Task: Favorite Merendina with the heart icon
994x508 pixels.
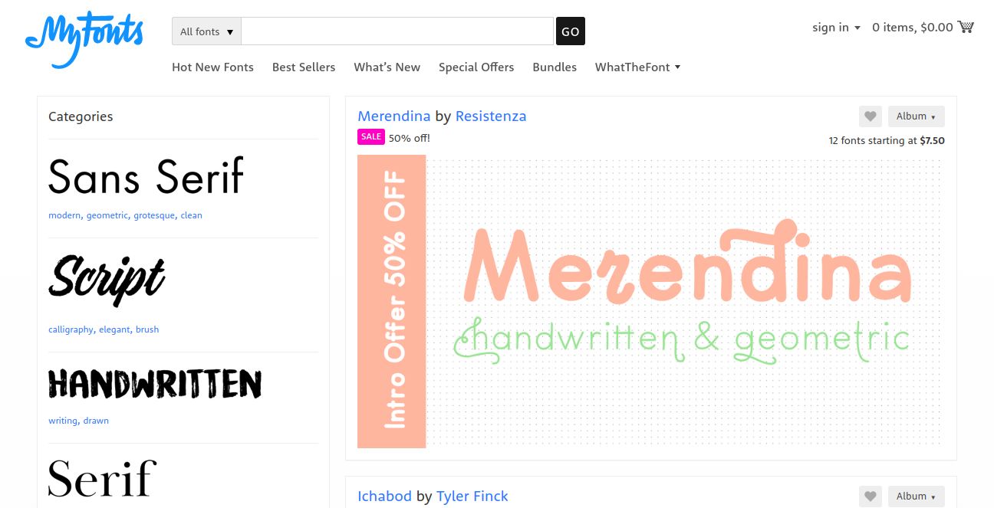Action: 870,116
